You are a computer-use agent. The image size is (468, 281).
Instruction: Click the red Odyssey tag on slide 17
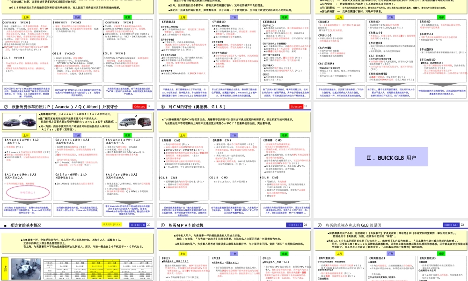139,106
